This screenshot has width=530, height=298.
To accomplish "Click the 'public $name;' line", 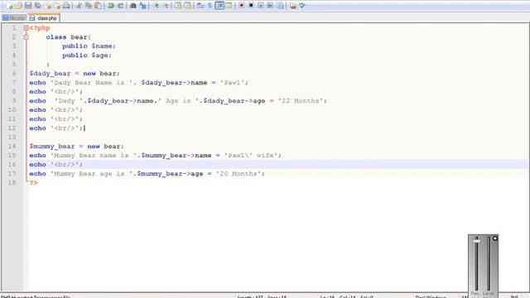I will point(89,46).
